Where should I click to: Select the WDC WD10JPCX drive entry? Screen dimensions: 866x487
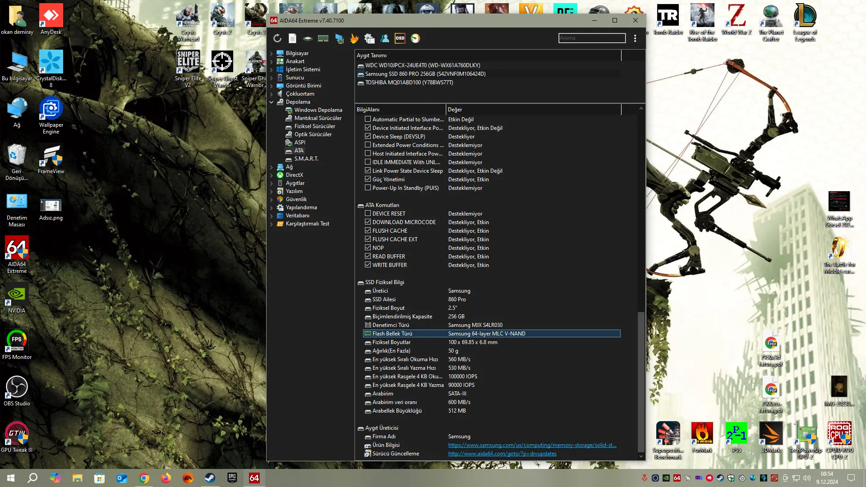tap(423, 65)
